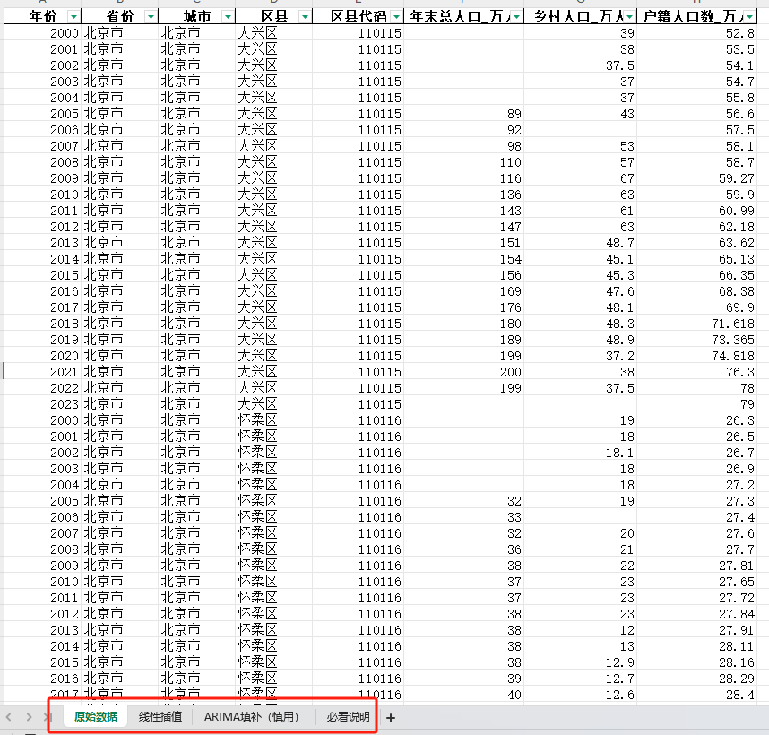Open the 省份 column filter dropdown

pyautogui.click(x=151, y=17)
